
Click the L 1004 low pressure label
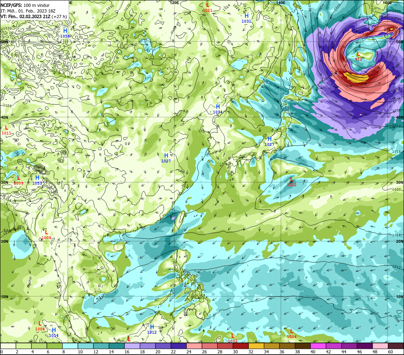291,334
